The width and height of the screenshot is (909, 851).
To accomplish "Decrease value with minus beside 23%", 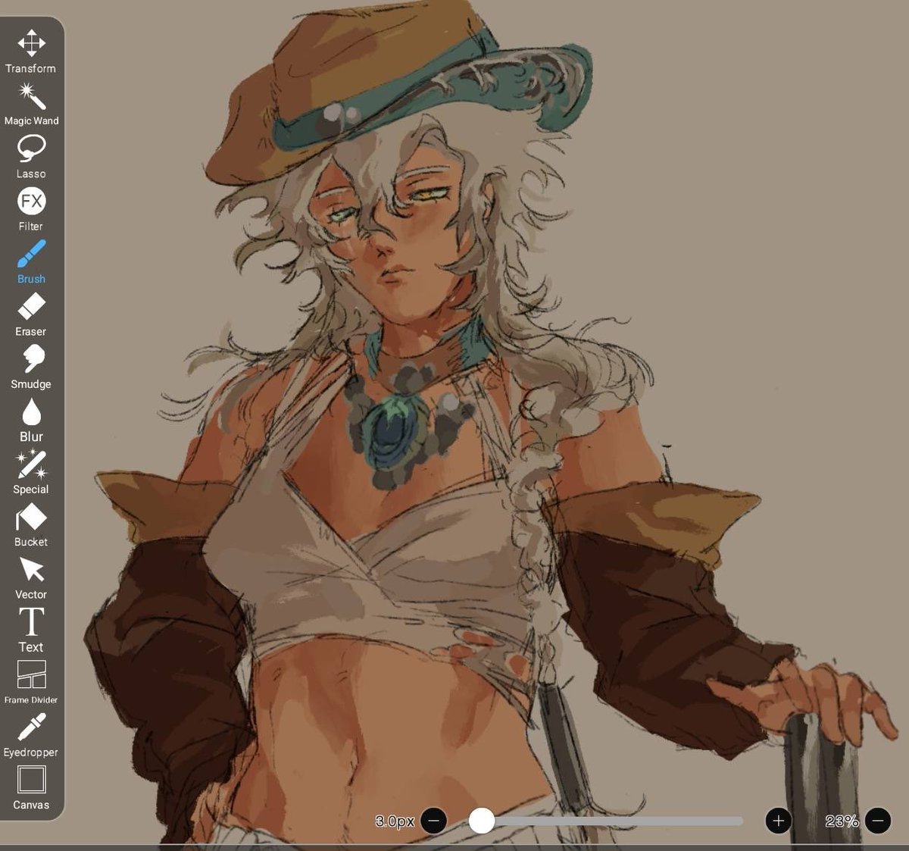I will (x=877, y=820).
